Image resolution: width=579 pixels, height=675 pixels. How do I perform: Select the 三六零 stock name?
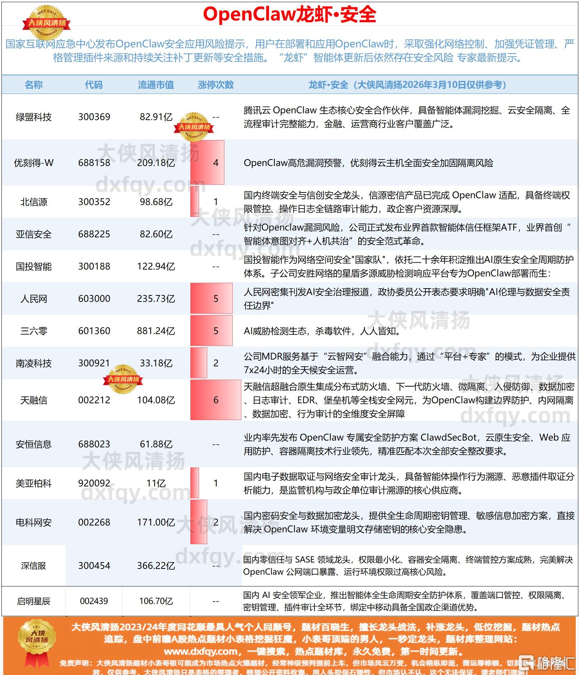(x=34, y=331)
